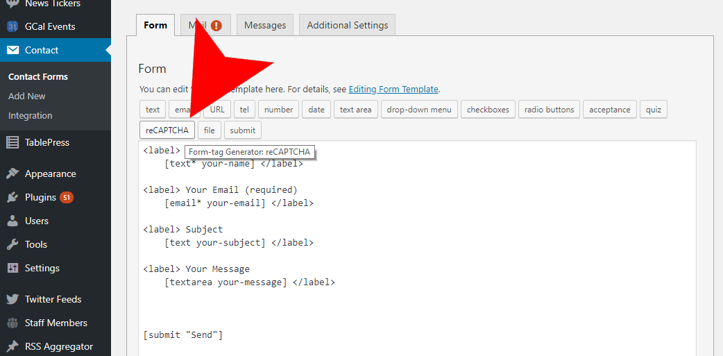Open the Contact menu label
This screenshot has height=356, width=723.
42,50
